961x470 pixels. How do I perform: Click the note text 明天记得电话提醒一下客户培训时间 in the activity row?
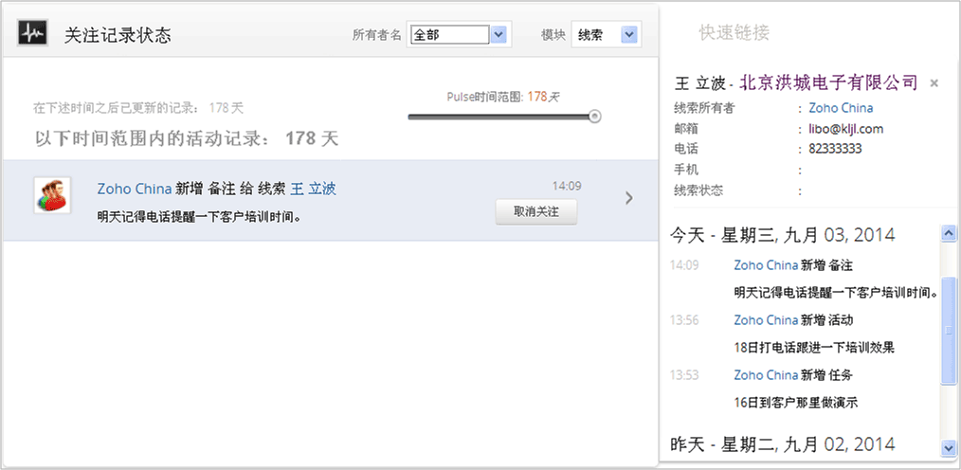(x=199, y=217)
